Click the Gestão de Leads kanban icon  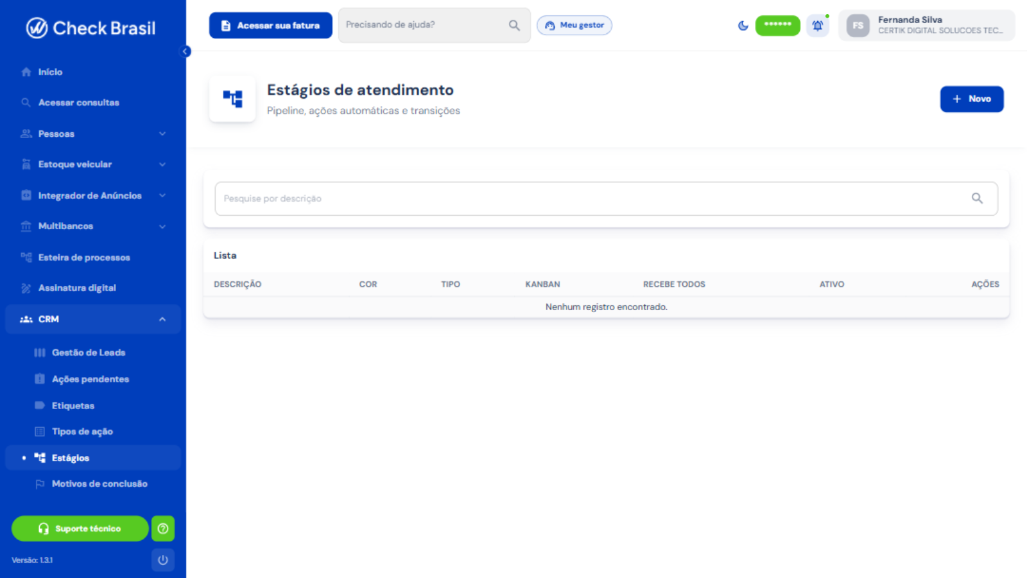(40, 353)
